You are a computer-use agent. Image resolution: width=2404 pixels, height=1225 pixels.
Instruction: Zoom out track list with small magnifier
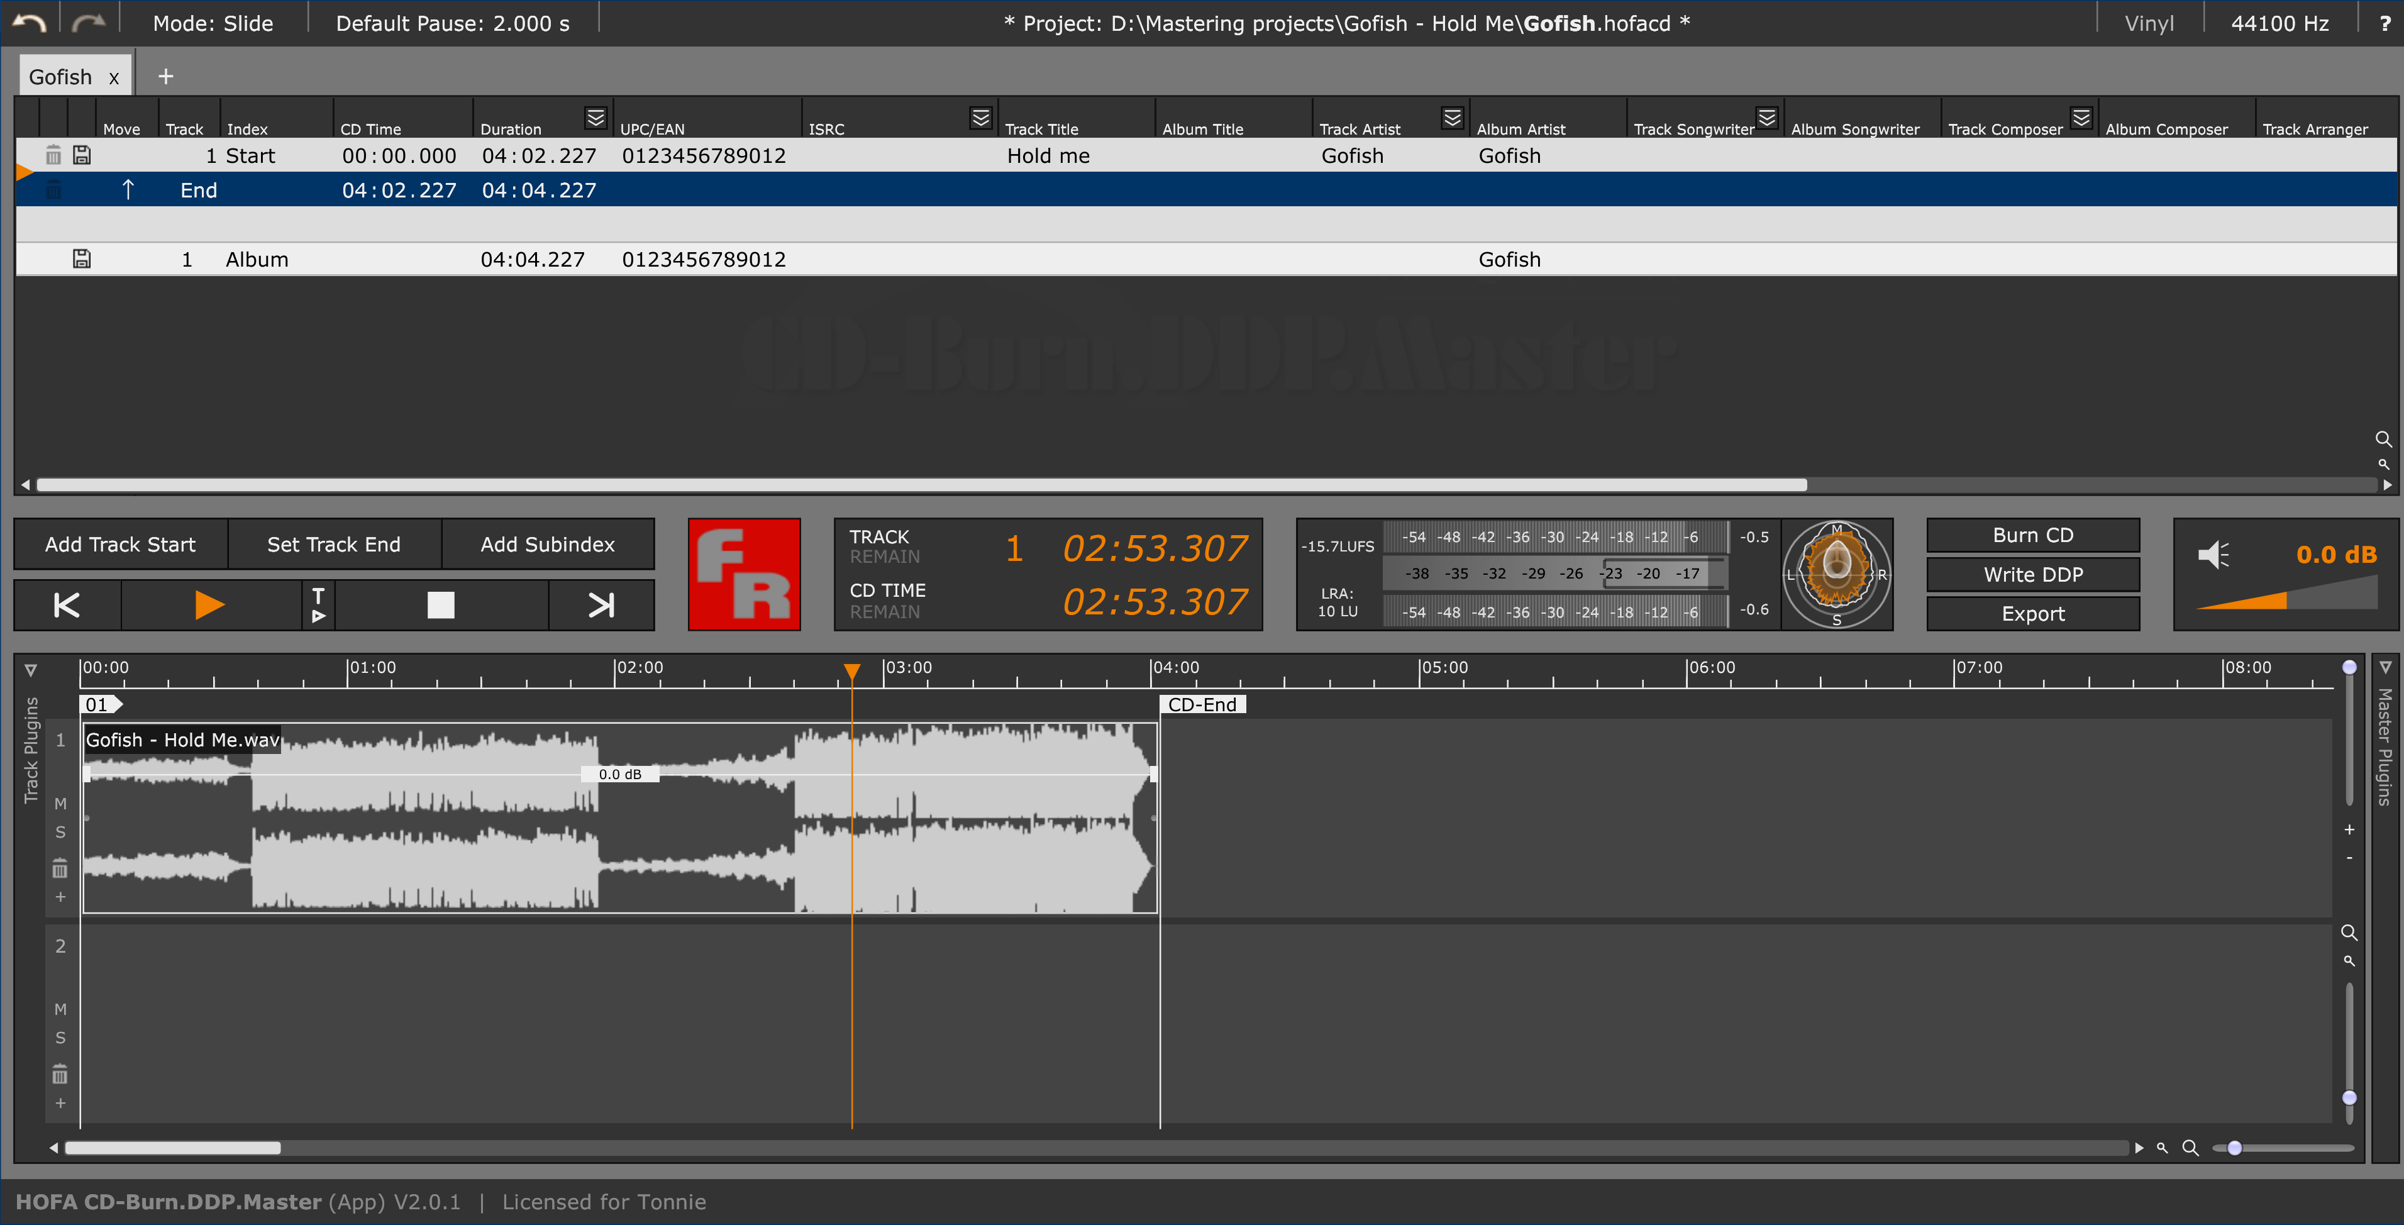pos(2383,463)
